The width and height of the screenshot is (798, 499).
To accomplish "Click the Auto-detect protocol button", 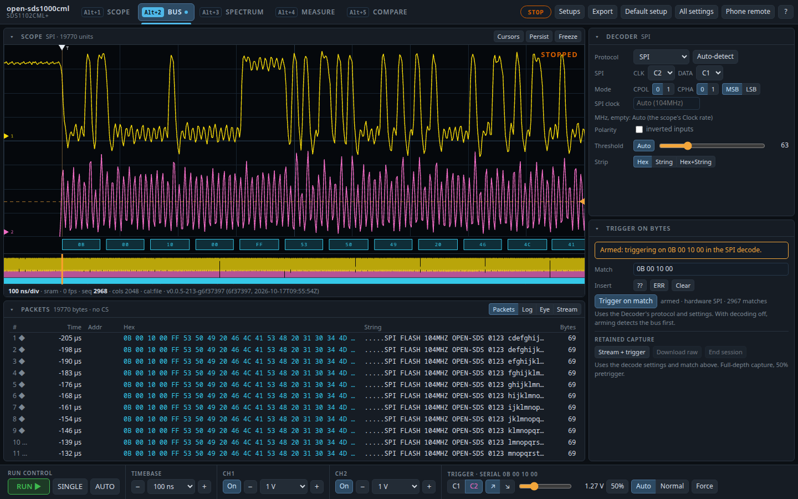I will click(x=715, y=57).
